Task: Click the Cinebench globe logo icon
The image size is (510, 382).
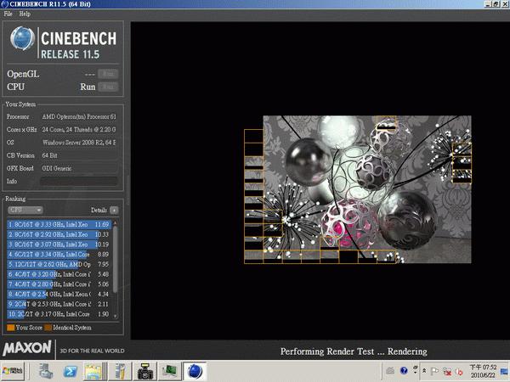Action: tap(22, 38)
